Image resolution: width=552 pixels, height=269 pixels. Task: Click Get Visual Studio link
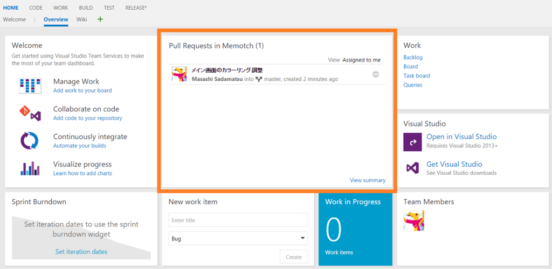point(454,164)
